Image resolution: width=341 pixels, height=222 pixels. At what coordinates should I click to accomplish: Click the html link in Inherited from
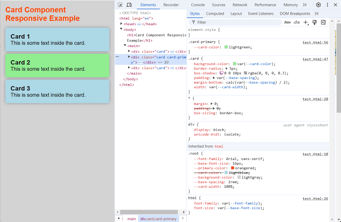point(219,146)
